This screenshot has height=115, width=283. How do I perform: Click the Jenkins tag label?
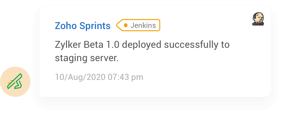[138, 25]
